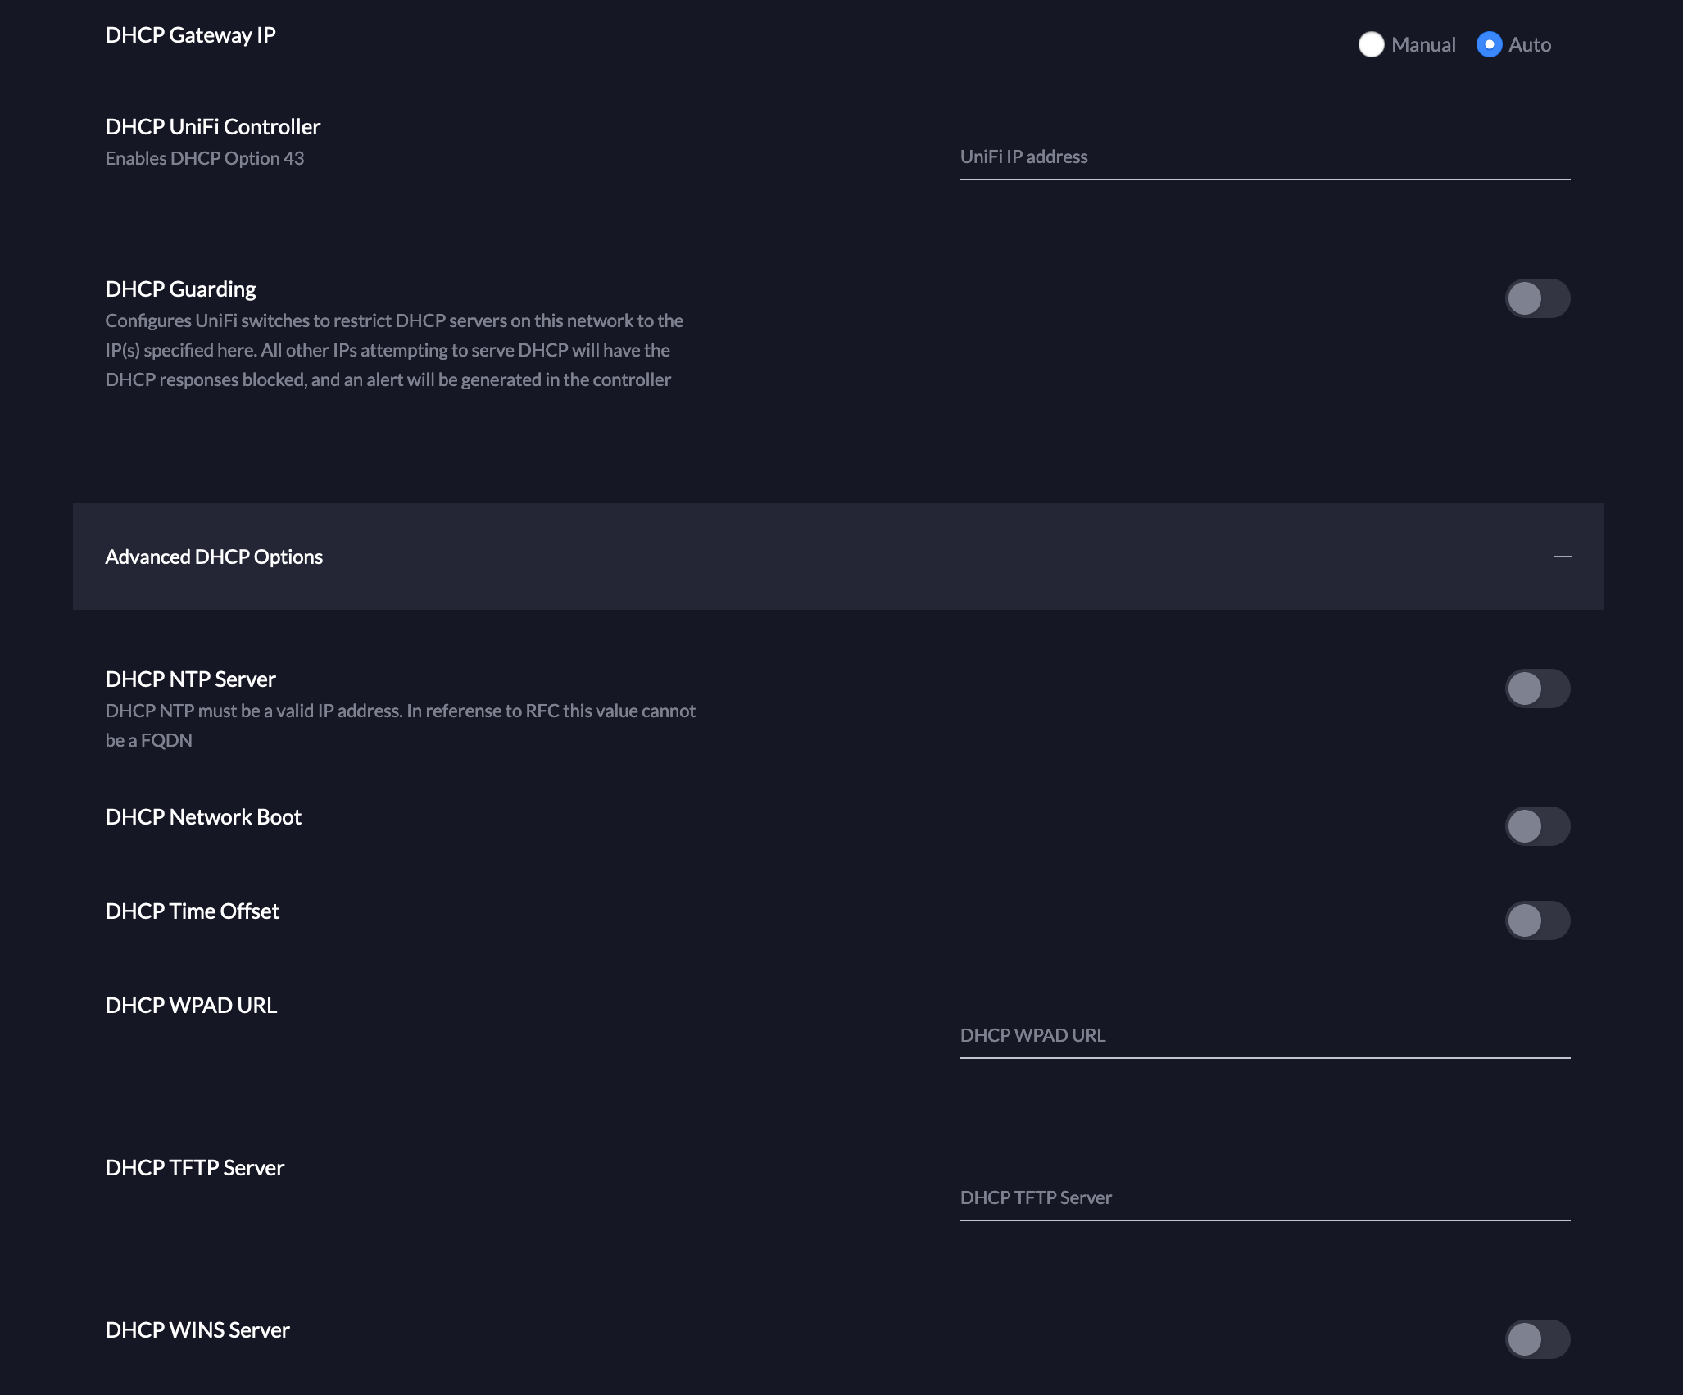Click into the DHCP TFTP Server text field
Viewport: 1683px width, 1395px height.
1265,1198
